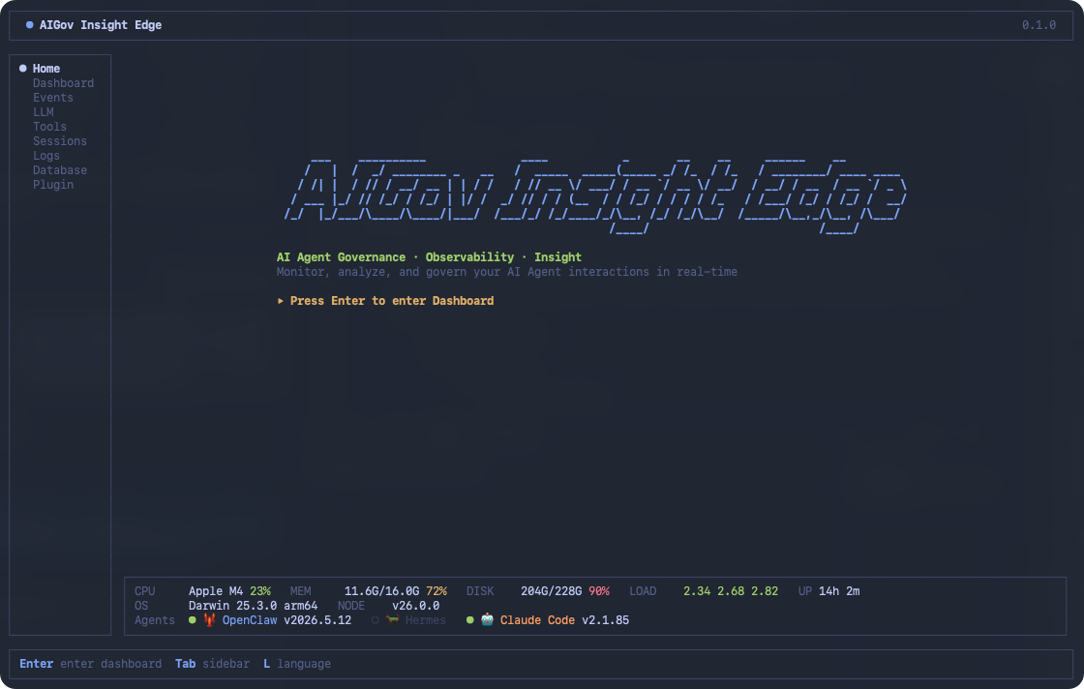Click the uptime value 14h 2m

click(838, 591)
